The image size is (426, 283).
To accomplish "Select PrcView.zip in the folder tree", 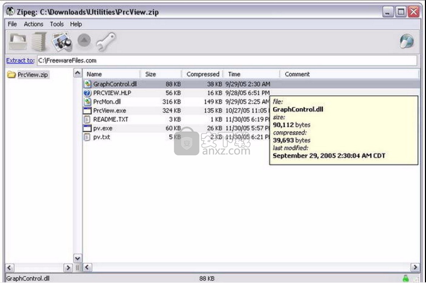I will tap(32, 75).
